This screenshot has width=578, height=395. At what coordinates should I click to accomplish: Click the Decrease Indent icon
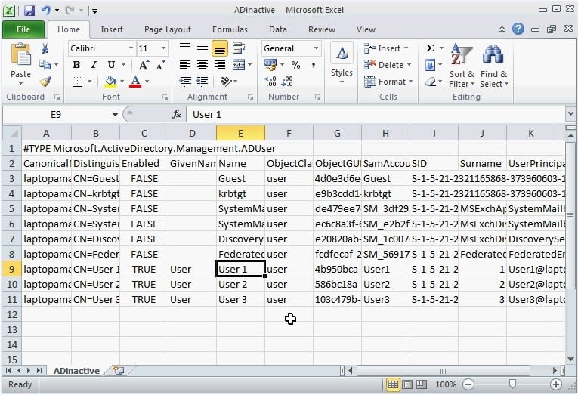tap(185, 81)
